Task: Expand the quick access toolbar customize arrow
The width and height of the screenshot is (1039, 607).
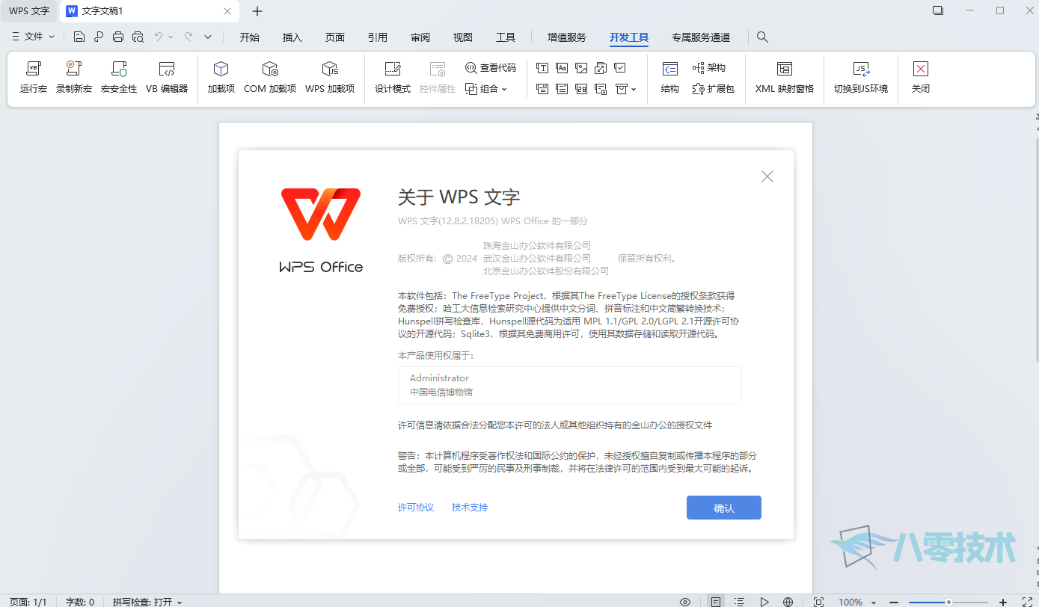Action: coord(208,37)
